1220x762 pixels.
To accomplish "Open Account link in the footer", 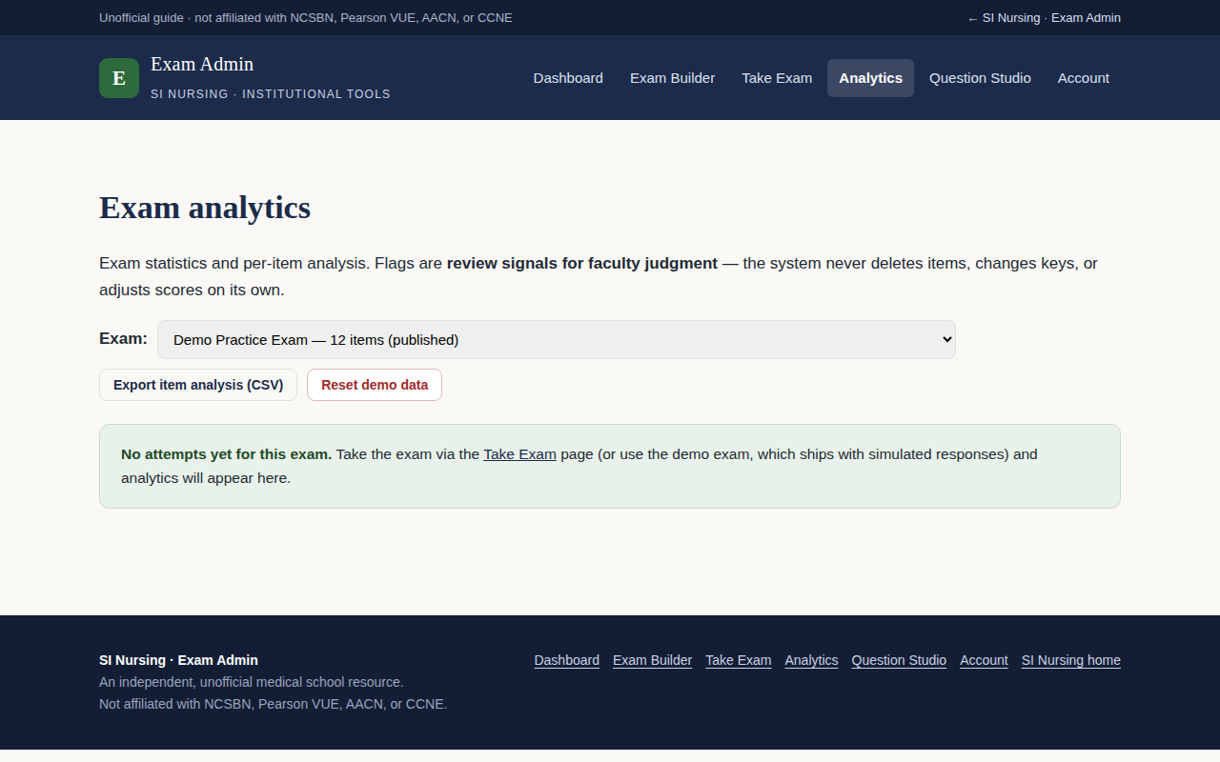I will coord(984,660).
